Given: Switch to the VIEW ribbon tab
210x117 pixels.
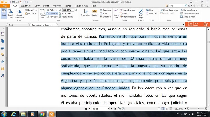Looking at the screenshot, I should point(37,6).
